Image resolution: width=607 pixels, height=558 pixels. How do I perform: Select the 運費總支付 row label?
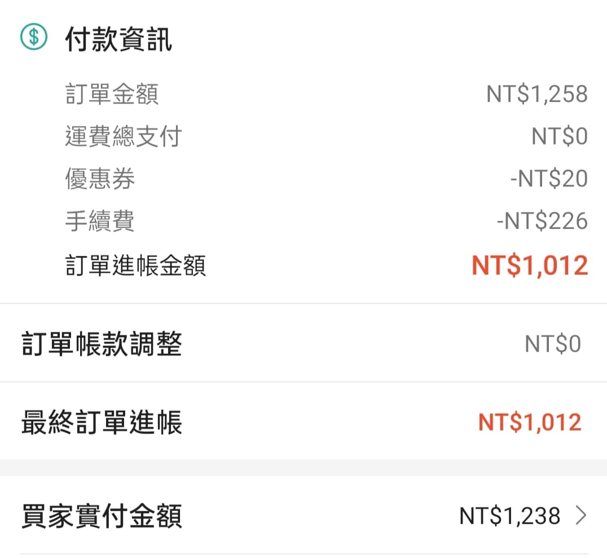(124, 136)
